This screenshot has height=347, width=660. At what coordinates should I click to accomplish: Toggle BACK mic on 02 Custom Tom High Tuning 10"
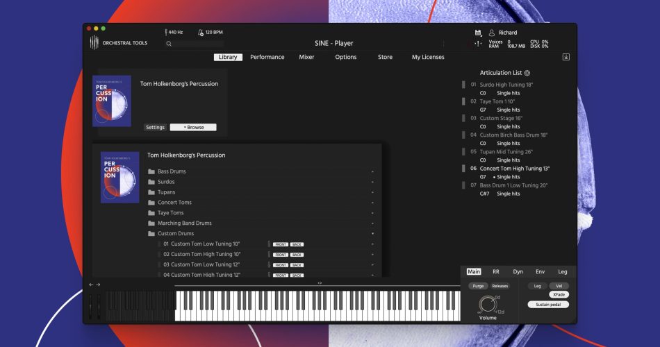point(297,255)
